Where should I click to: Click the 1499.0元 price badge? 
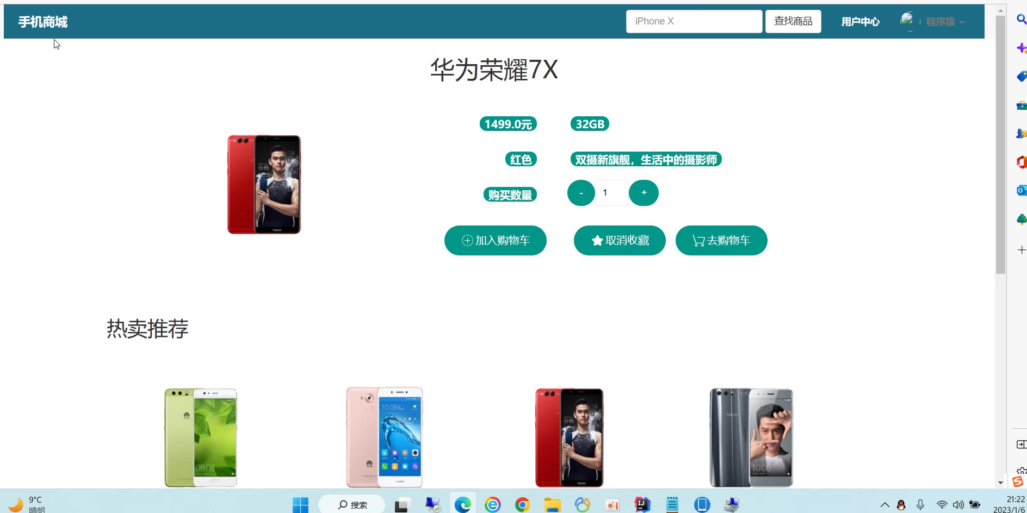508,124
